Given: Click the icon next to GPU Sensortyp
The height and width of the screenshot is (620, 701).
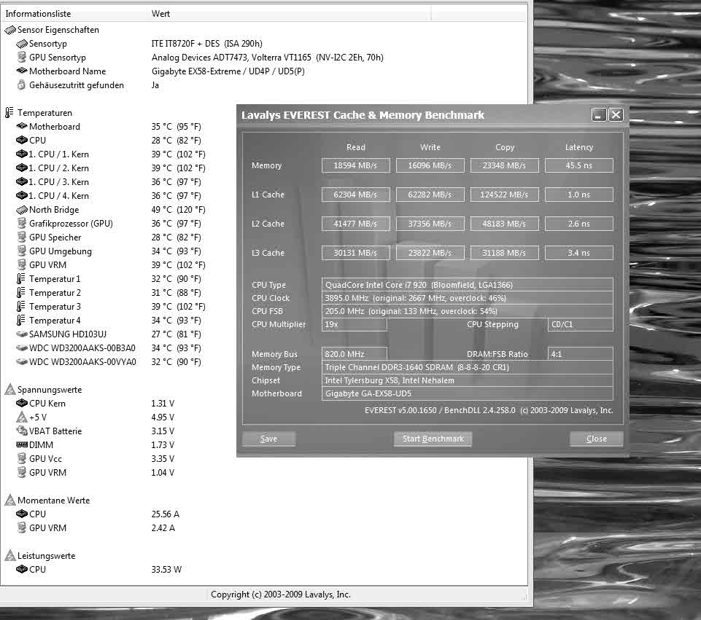Looking at the screenshot, I should [x=21, y=57].
